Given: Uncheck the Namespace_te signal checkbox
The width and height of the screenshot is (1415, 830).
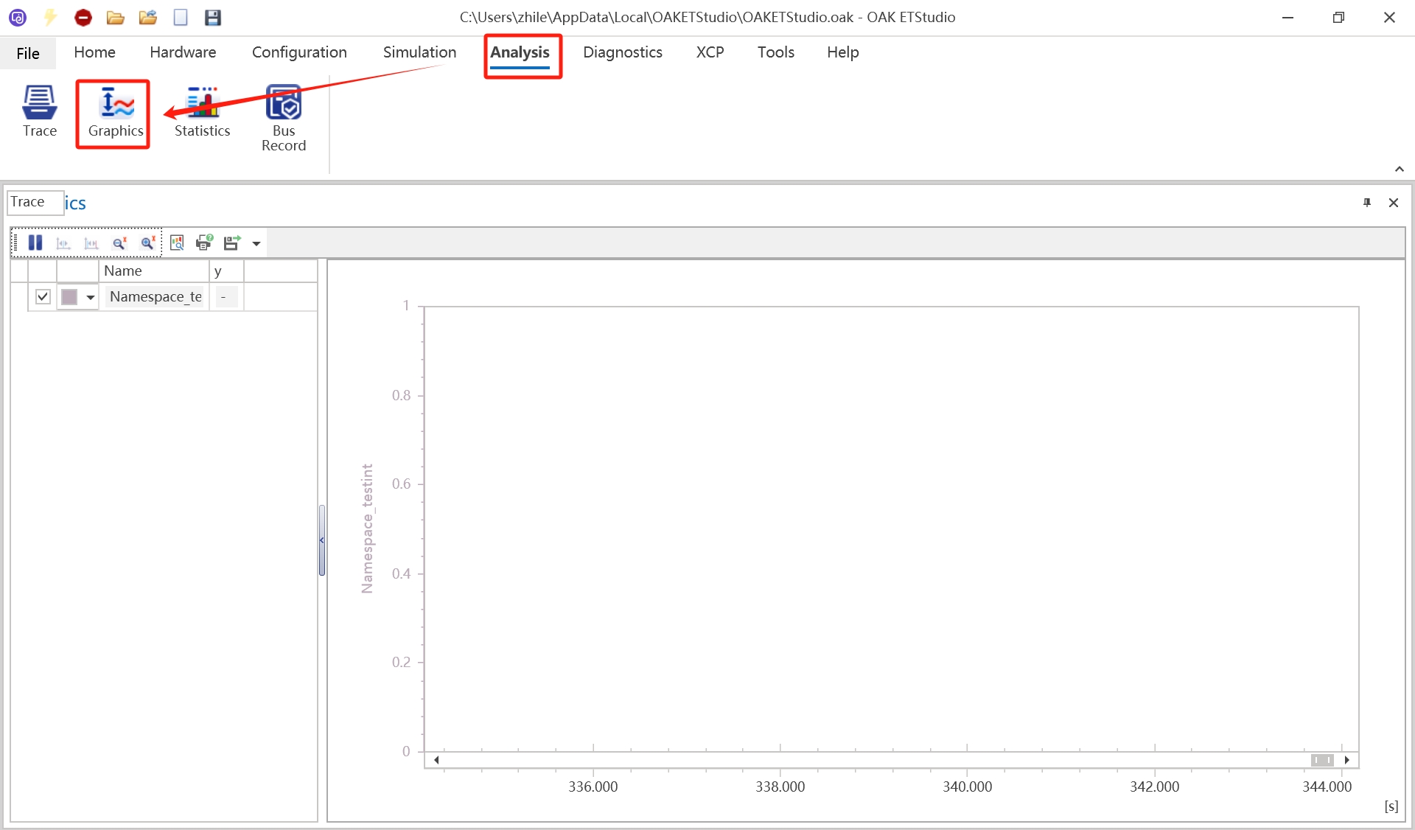Looking at the screenshot, I should 43,297.
